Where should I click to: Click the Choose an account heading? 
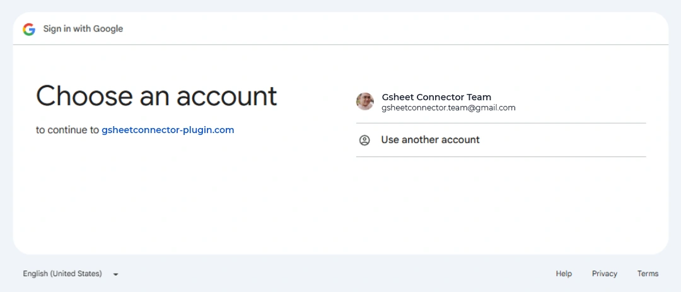(x=156, y=96)
